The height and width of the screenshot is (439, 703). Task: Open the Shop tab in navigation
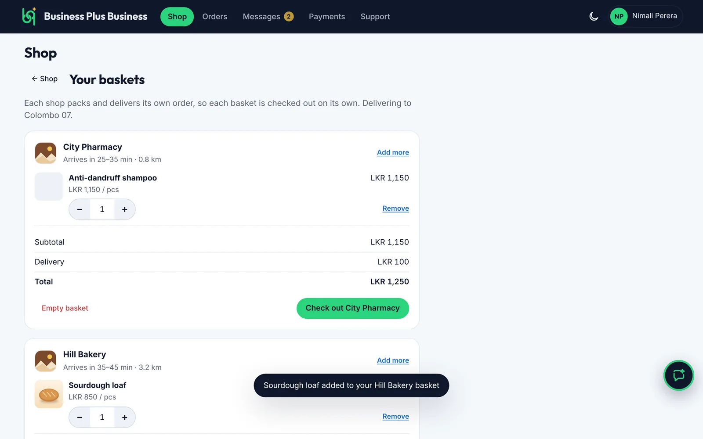(177, 17)
